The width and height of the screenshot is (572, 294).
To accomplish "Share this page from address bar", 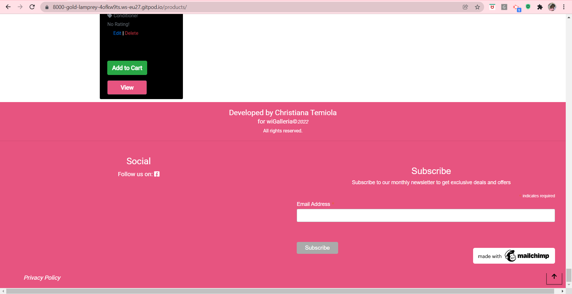I will coord(465,7).
